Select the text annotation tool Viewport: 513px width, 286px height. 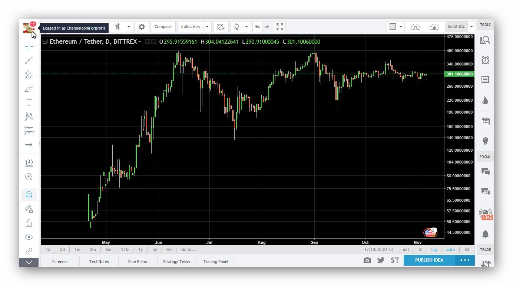click(x=29, y=102)
